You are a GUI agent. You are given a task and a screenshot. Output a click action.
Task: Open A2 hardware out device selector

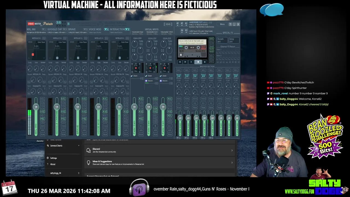(x=182, y=24)
